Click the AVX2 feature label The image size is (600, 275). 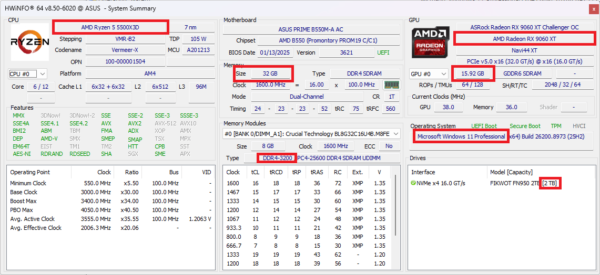(135, 123)
